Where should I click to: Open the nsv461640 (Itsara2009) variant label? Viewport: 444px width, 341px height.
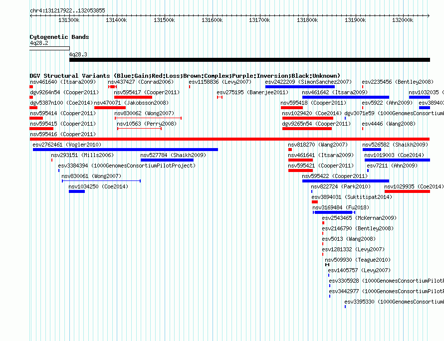(63, 82)
